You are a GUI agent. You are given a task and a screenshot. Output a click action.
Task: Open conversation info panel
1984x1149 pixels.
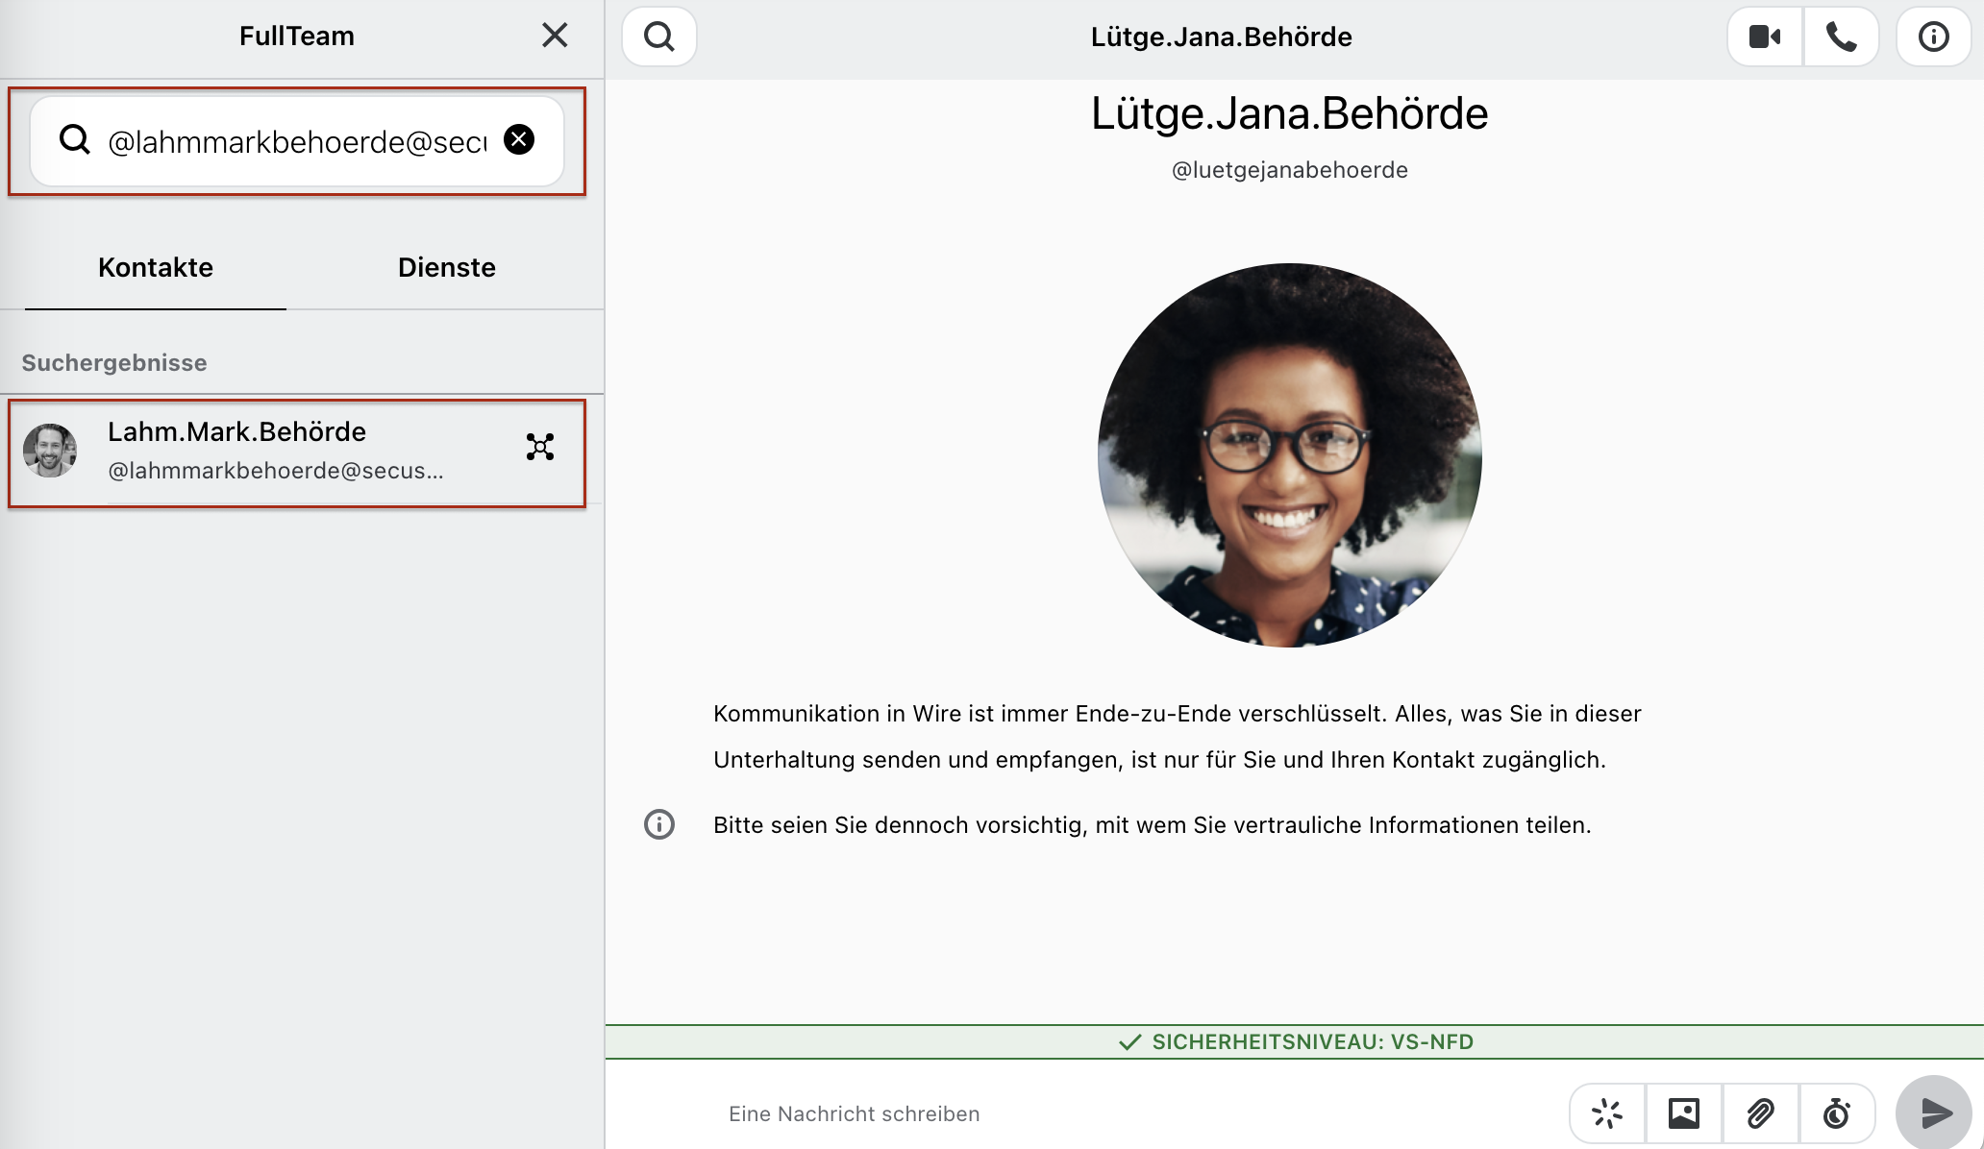pyautogui.click(x=1934, y=37)
